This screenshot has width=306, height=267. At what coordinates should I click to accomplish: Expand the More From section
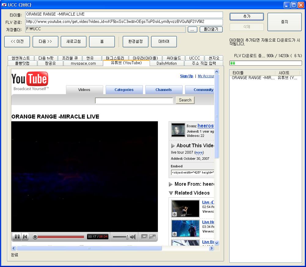click(x=171, y=184)
